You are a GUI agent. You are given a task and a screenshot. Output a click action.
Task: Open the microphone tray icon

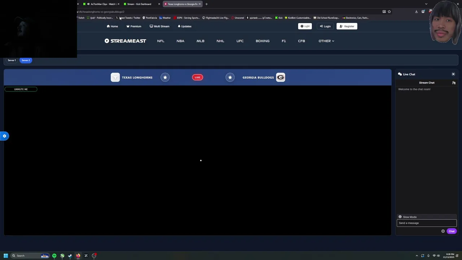click(x=428, y=256)
